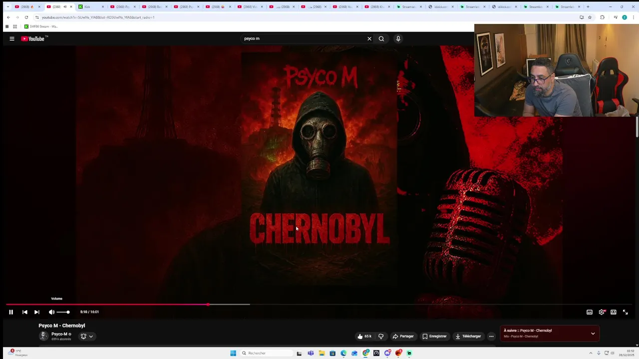639x359 pixels.
Task: Share the video with Partager
Action: (x=403, y=336)
